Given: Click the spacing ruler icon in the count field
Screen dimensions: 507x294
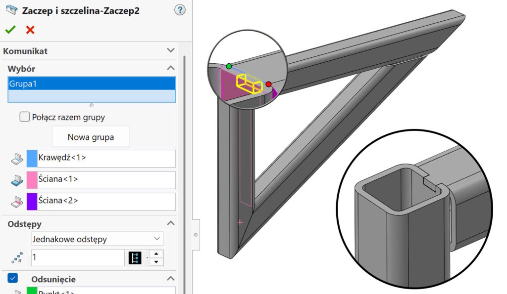Looking at the screenshot, I should coord(135,258).
